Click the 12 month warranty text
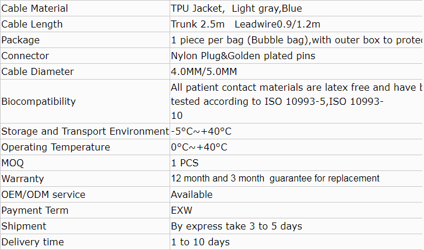 [x=275, y=179]
